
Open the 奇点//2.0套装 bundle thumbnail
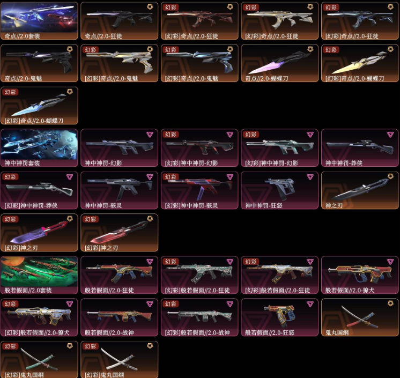(x=39, y=21)
